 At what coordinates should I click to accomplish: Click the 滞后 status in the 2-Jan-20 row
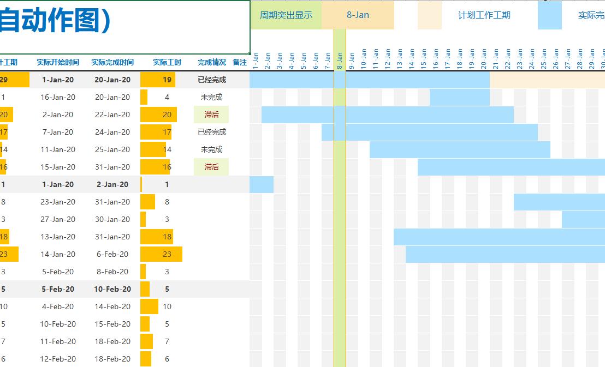click(211, 115)
